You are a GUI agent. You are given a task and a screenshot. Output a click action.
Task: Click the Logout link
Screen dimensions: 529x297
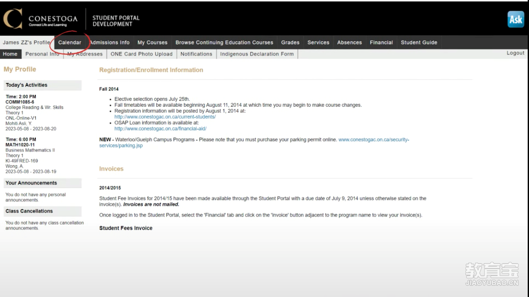[515, 53]
